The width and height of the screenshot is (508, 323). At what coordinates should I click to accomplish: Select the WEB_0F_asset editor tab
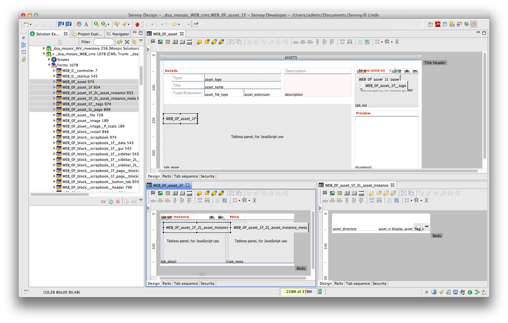tap(165, 34)
